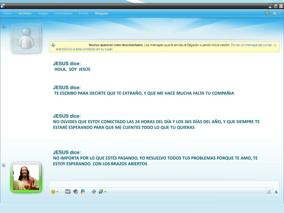The image size is (284, 213).
Task: Click Bloquear to block the contact
Action: click(x=102, y=13)
